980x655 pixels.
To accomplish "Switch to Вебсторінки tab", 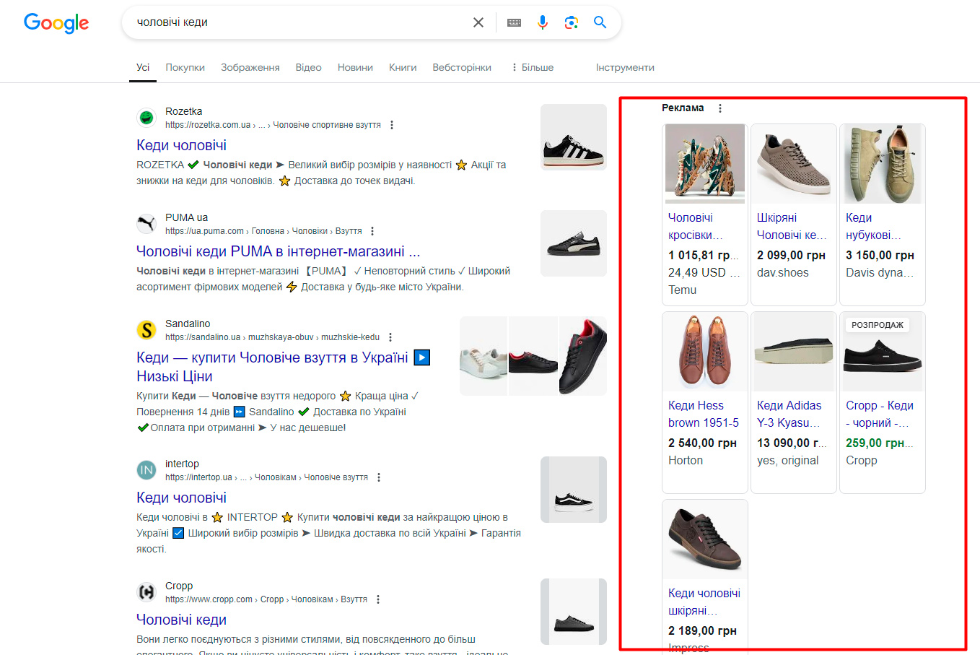I will coord(462,67).
